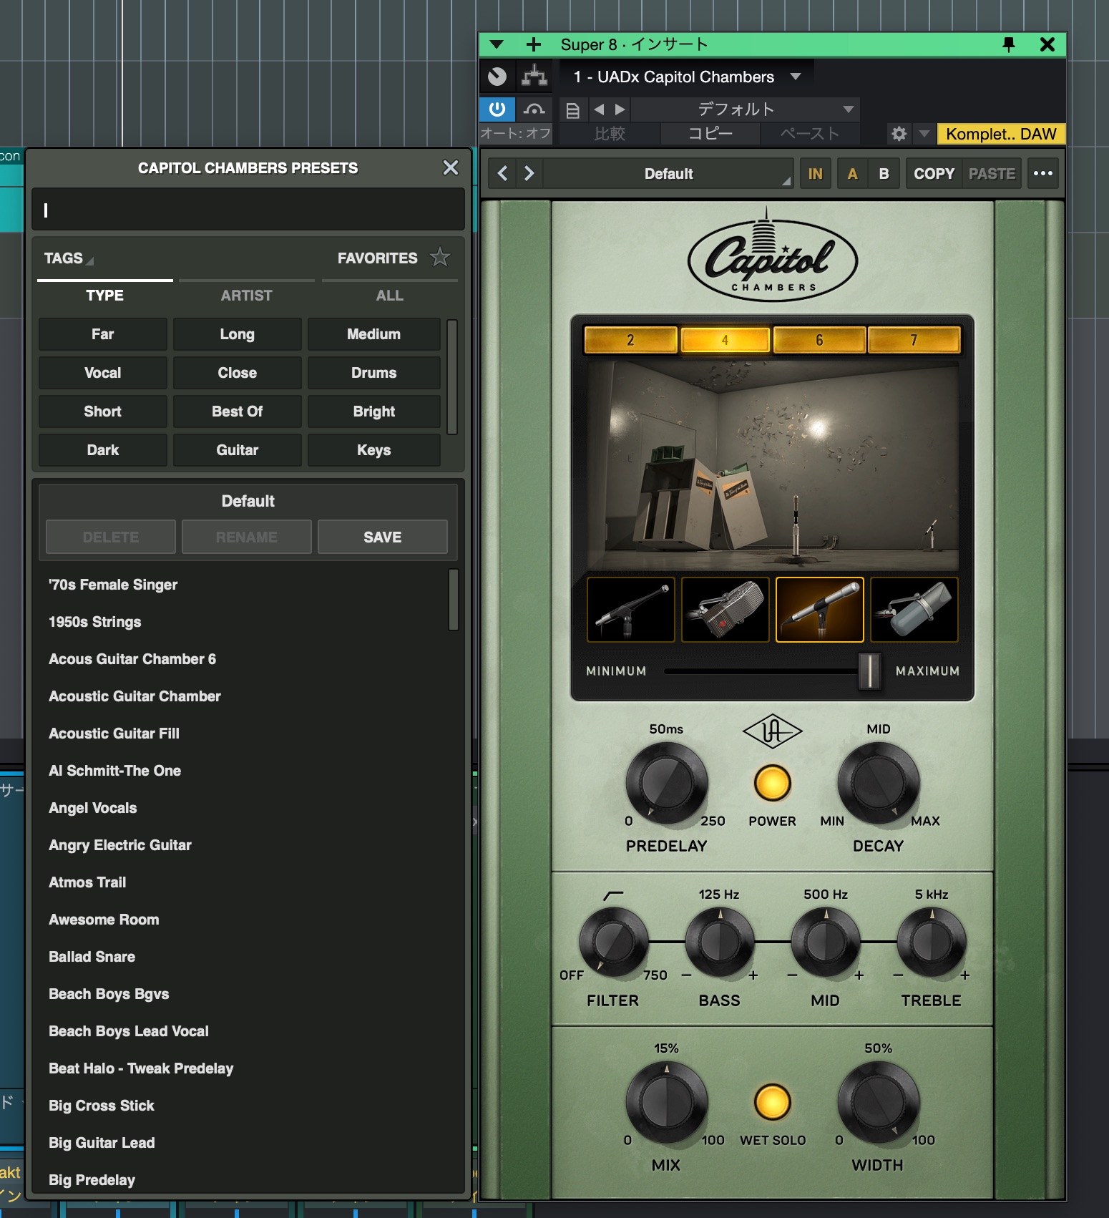This screenshot has width=1109, height=1218.
Task: Open the デフォルト preset dropdown
Action: click(745, 109)
